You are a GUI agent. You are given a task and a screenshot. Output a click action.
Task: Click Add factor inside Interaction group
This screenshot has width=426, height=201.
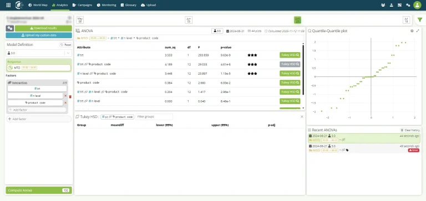37,110
